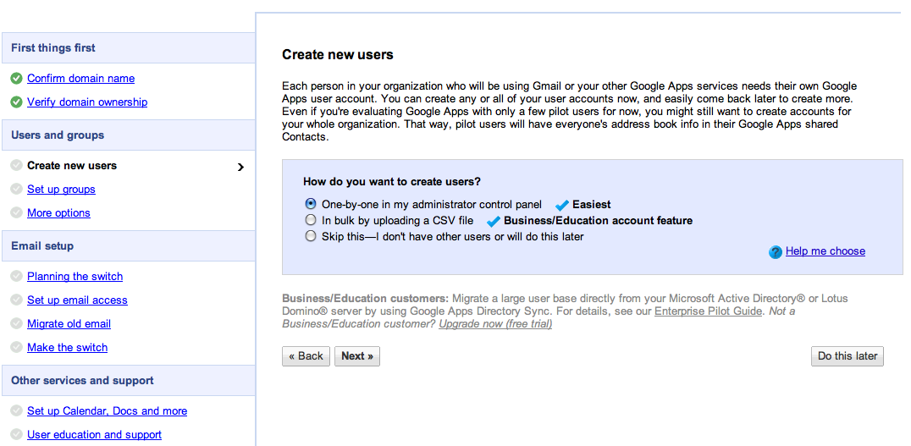Click the gray check beside Planning the switch

[16, 277]
